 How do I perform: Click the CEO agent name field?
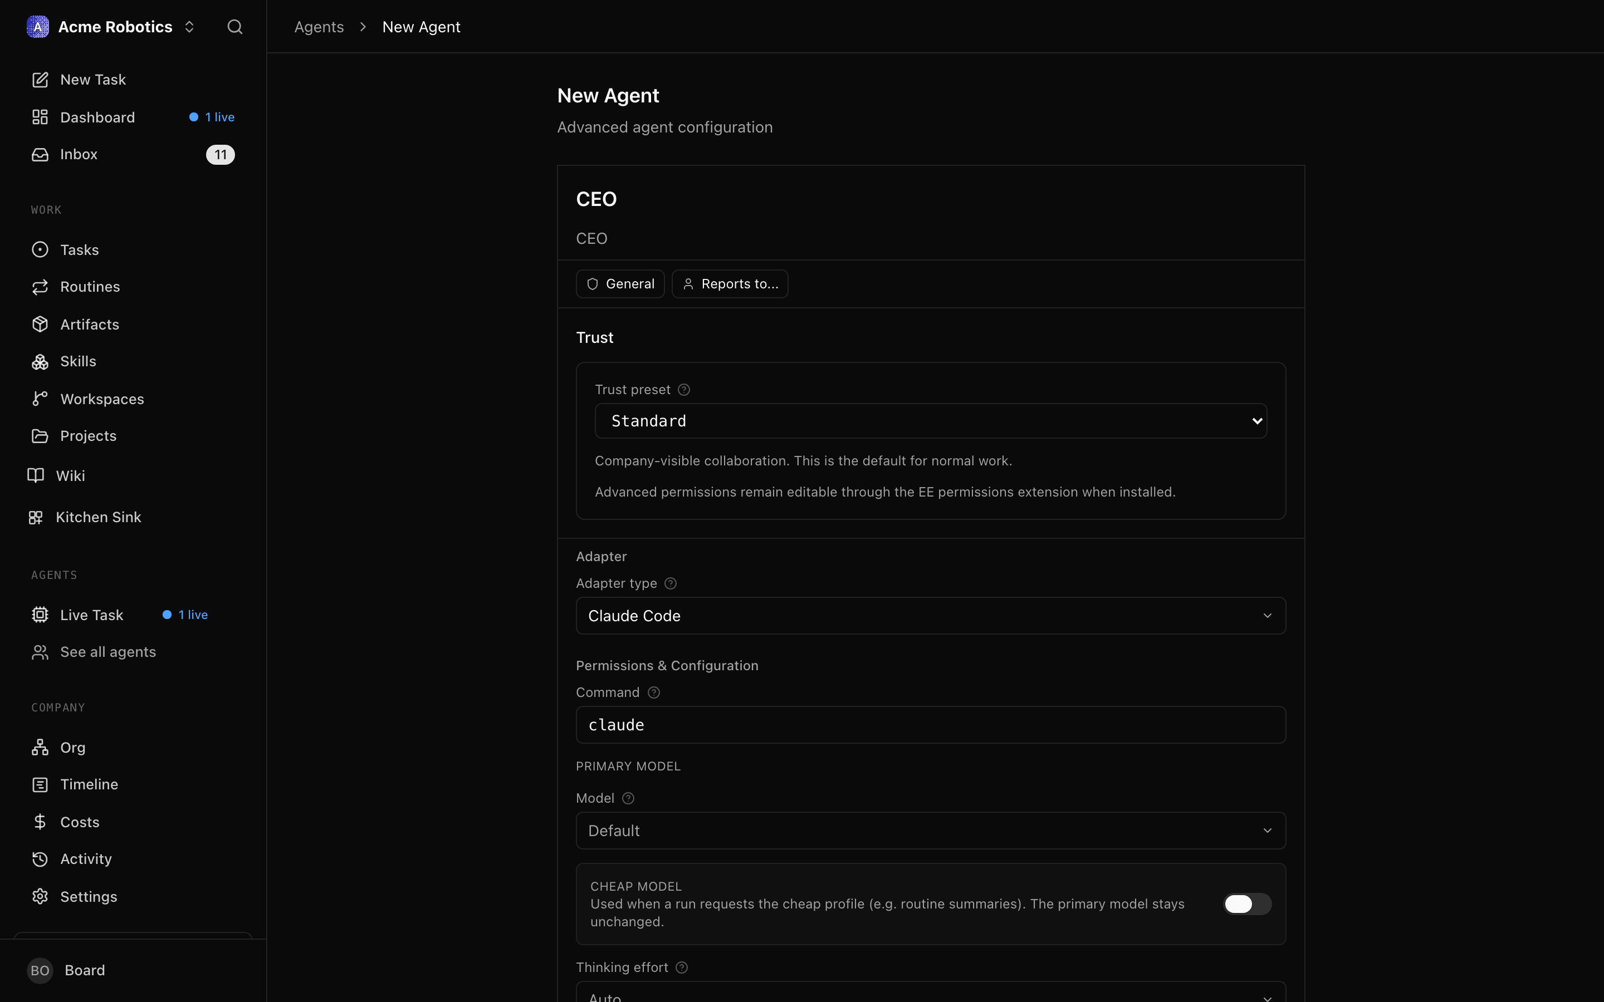(x=931, y=199)
